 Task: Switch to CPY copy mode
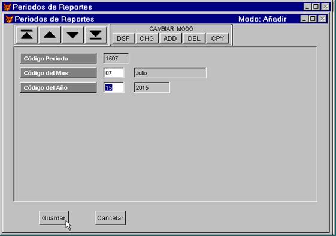point(217,38)
